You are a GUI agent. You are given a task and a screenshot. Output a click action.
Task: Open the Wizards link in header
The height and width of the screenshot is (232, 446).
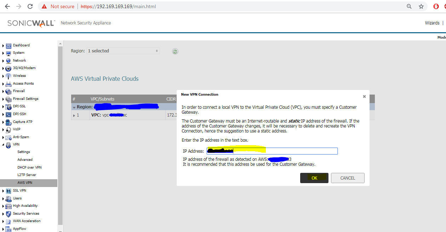[x=432, y=23]
